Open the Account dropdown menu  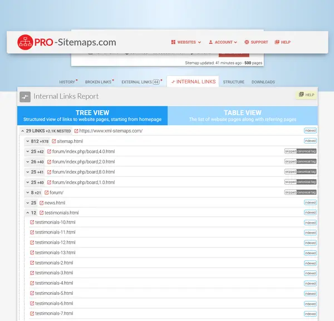click(223, 42)
